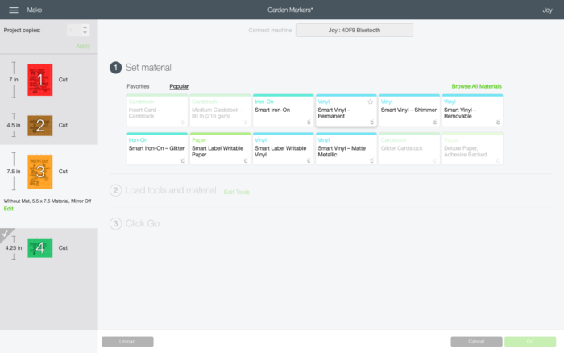Open the Connect machine dropdown
Image resolution: width=564 pixels, height=353 pixels.
click(x=355, y=31)
